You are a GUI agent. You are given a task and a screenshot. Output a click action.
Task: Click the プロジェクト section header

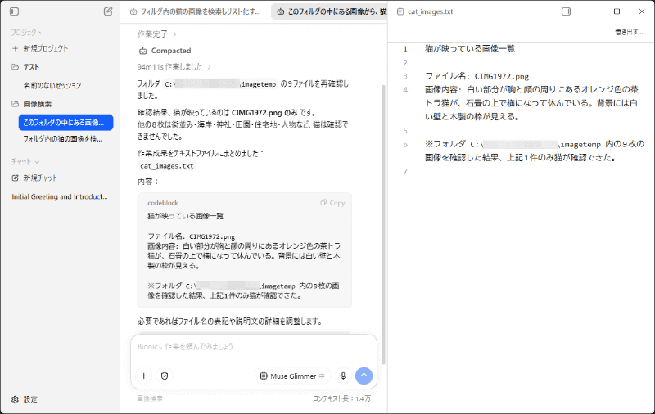[26, 33]
